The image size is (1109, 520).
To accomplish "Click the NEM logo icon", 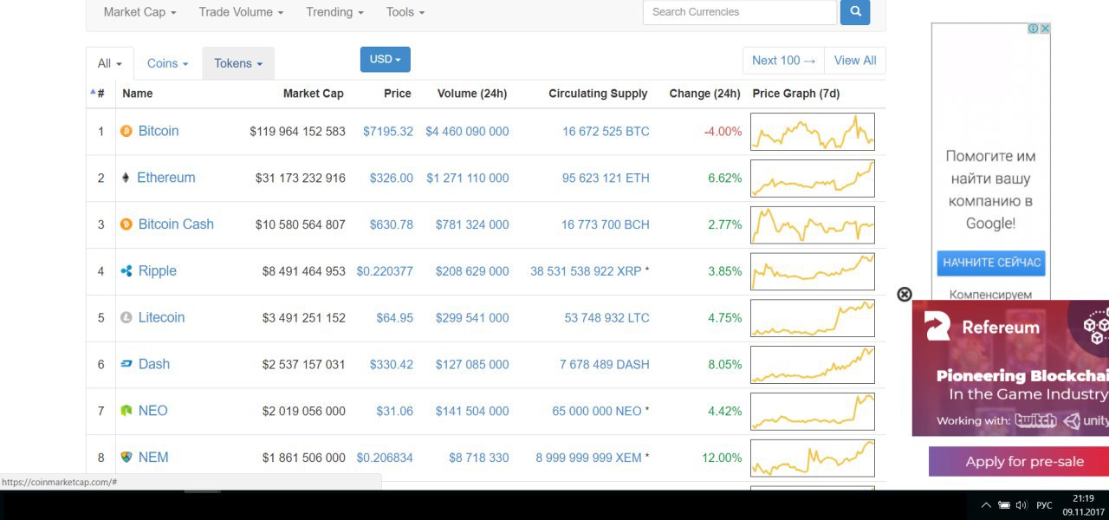I will 126,458.
